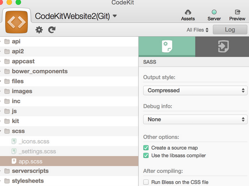This screenshot has height=186, width=249.
Task: Select the images folder
Action: click(x=69, y=91)
